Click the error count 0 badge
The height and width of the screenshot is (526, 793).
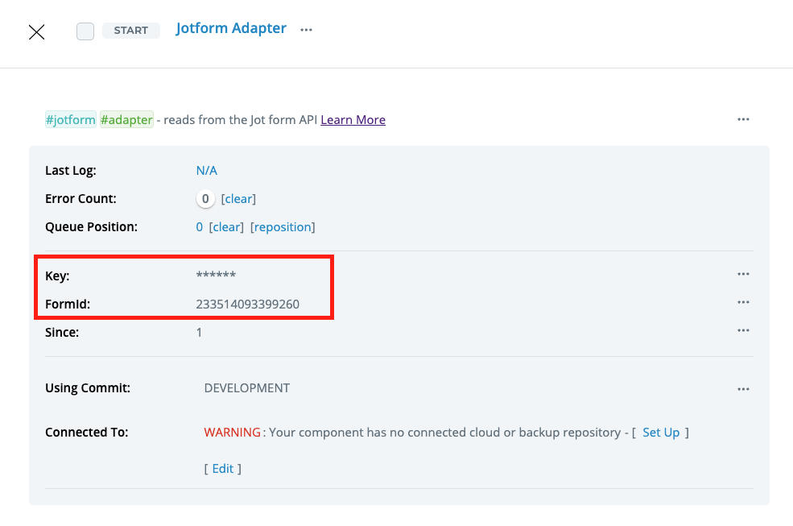[205, 198]
